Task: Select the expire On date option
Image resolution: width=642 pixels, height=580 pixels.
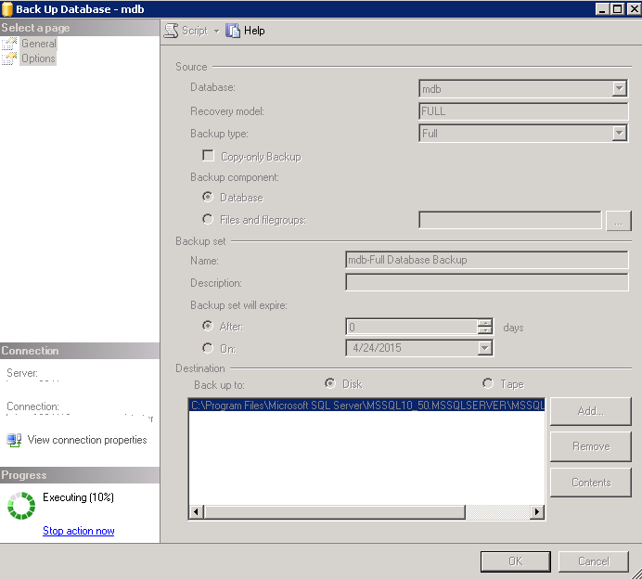Action: point(208,349)
